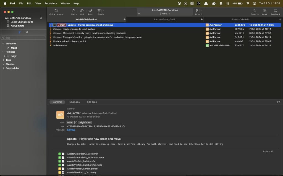Switch to the File Tree tab
The height and width of the screenshot is (176, 283).
click(x=92, y=102)
